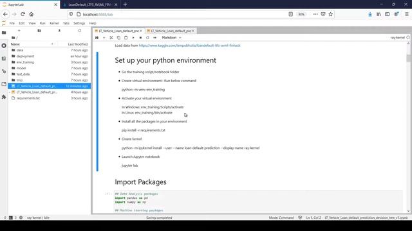This screenshot has width=412, height=231.
Task: Open the cell type Markdown dropdown
Action: (x=171, y=38)
